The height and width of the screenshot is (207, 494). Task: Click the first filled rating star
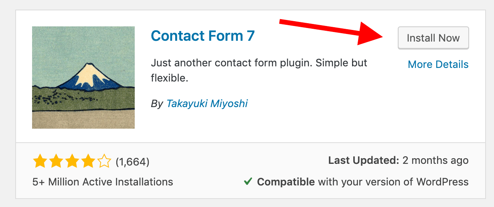click(x=40, y=161)
